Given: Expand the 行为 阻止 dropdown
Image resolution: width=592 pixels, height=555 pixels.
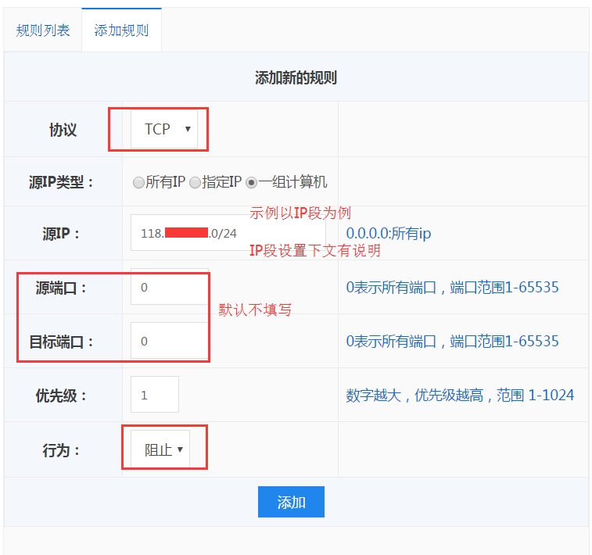Looking at the screenshot, I should point(161,449).
